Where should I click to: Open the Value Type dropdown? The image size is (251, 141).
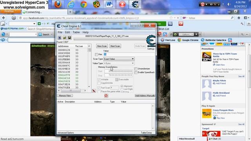pos(119,63)
